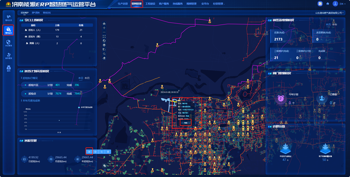Click the eraser clear map tool
350x177 pixels.
pyautogui.click(x=104, y=58)
